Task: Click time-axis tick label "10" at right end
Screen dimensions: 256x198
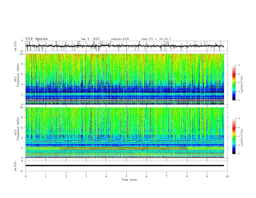Action: coord(227,176)
